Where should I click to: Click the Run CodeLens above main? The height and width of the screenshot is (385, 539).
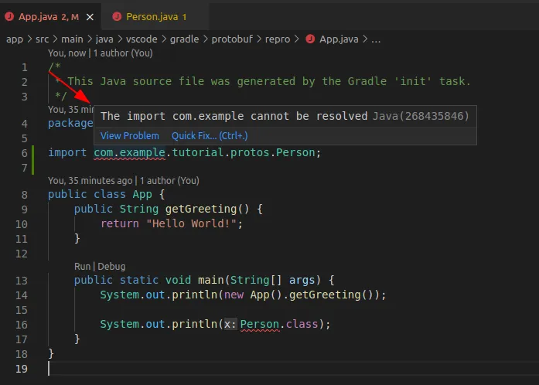click(82, 267)
